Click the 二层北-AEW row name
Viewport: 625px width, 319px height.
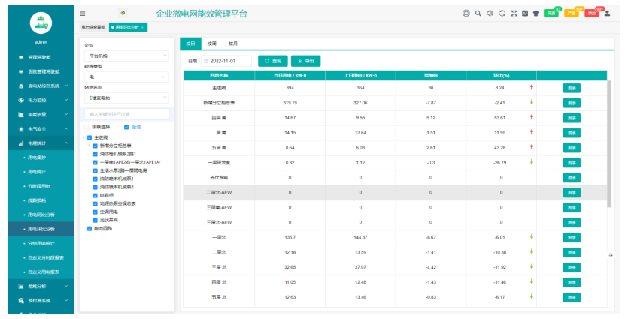point(219,192)
